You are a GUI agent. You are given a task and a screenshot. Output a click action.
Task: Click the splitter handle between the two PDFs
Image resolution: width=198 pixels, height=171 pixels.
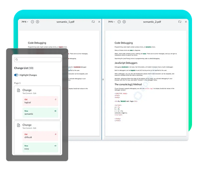103,79
